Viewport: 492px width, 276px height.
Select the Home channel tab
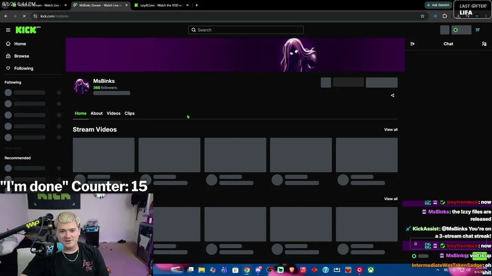[x=80, y=113]
